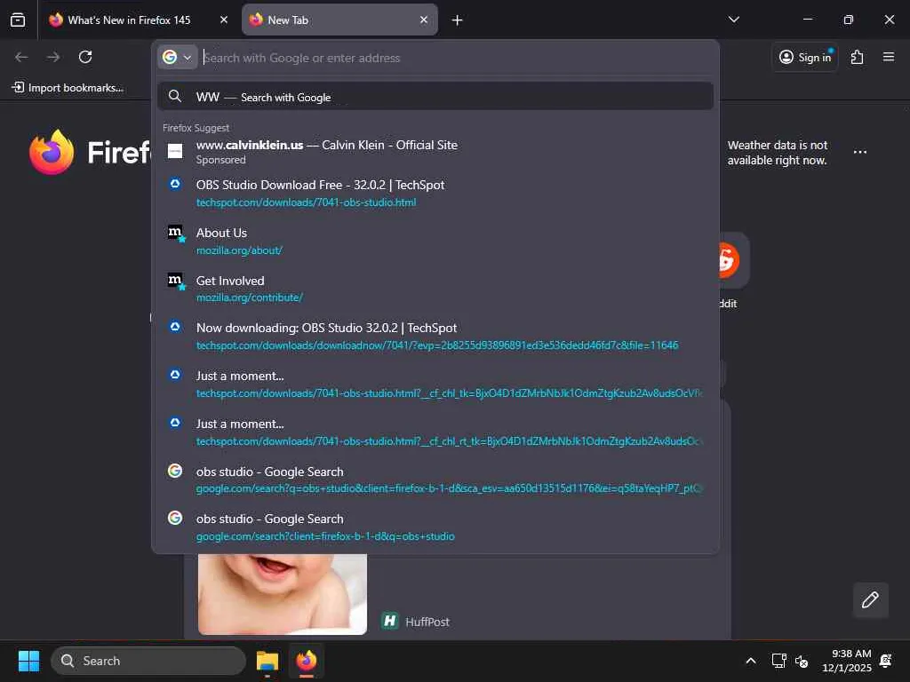Click the magnifier icon in WW search row

[175, 96]
